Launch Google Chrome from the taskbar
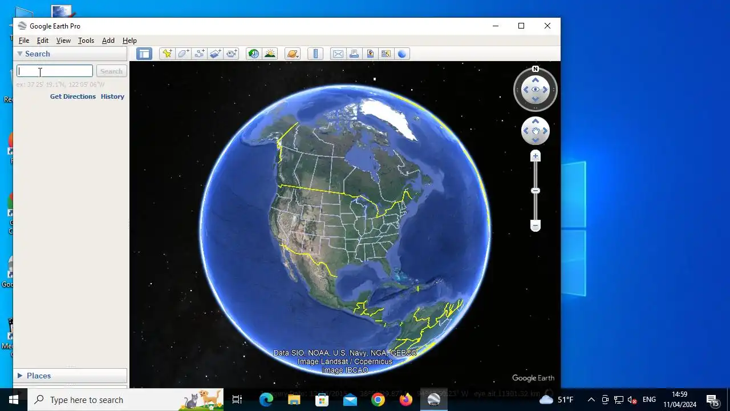The image size is (730, 411). (x=378, y=400)
